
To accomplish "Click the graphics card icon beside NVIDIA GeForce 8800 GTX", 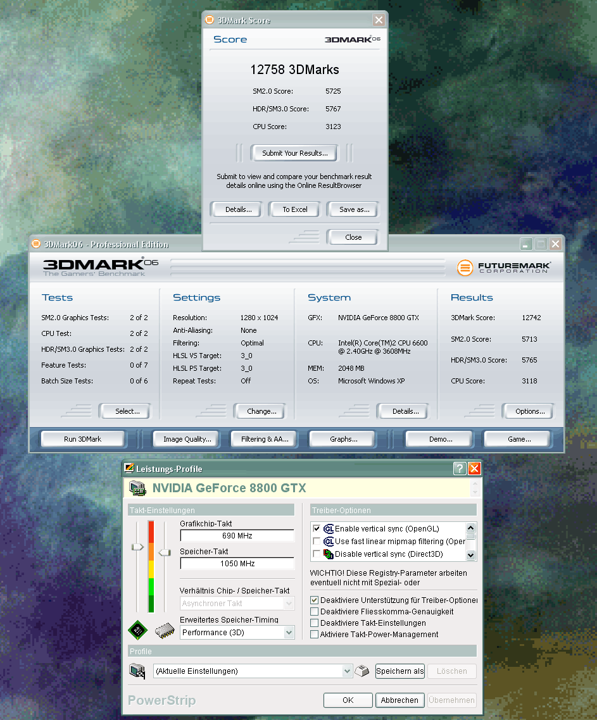I will click(x=137, y=488).
